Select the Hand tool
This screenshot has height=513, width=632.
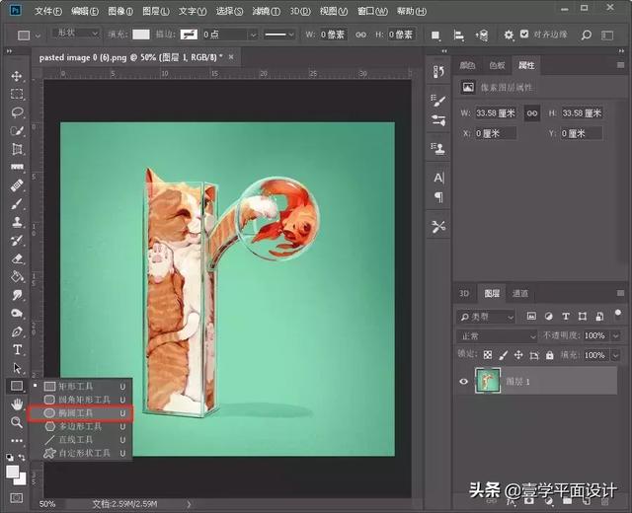17,403
